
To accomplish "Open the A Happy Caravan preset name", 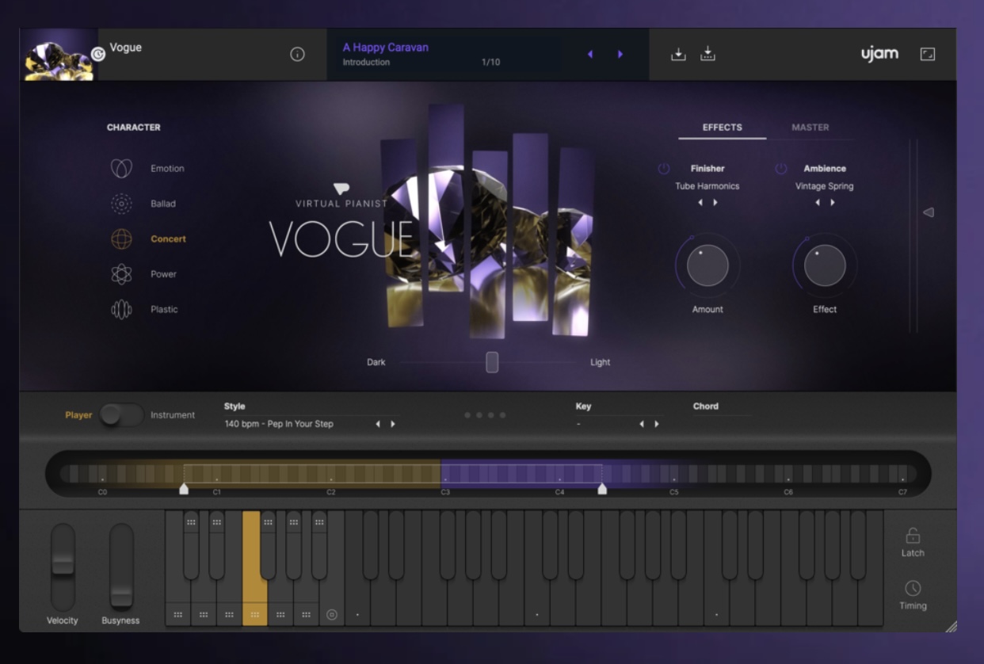I will click(x=386, y=48).
